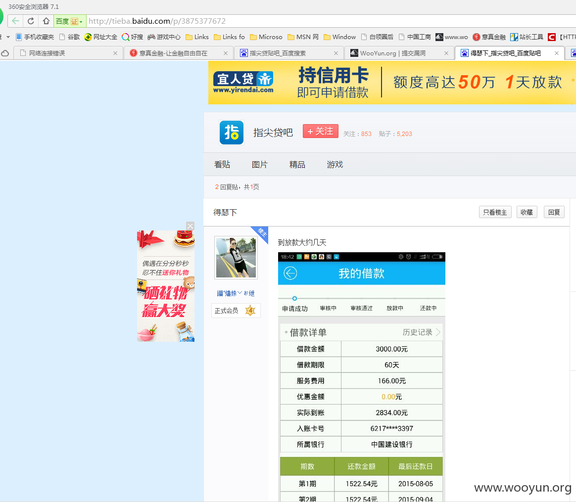Open www.wo bookmark
This screenshot has width=576, height=502.
[452, 37]
